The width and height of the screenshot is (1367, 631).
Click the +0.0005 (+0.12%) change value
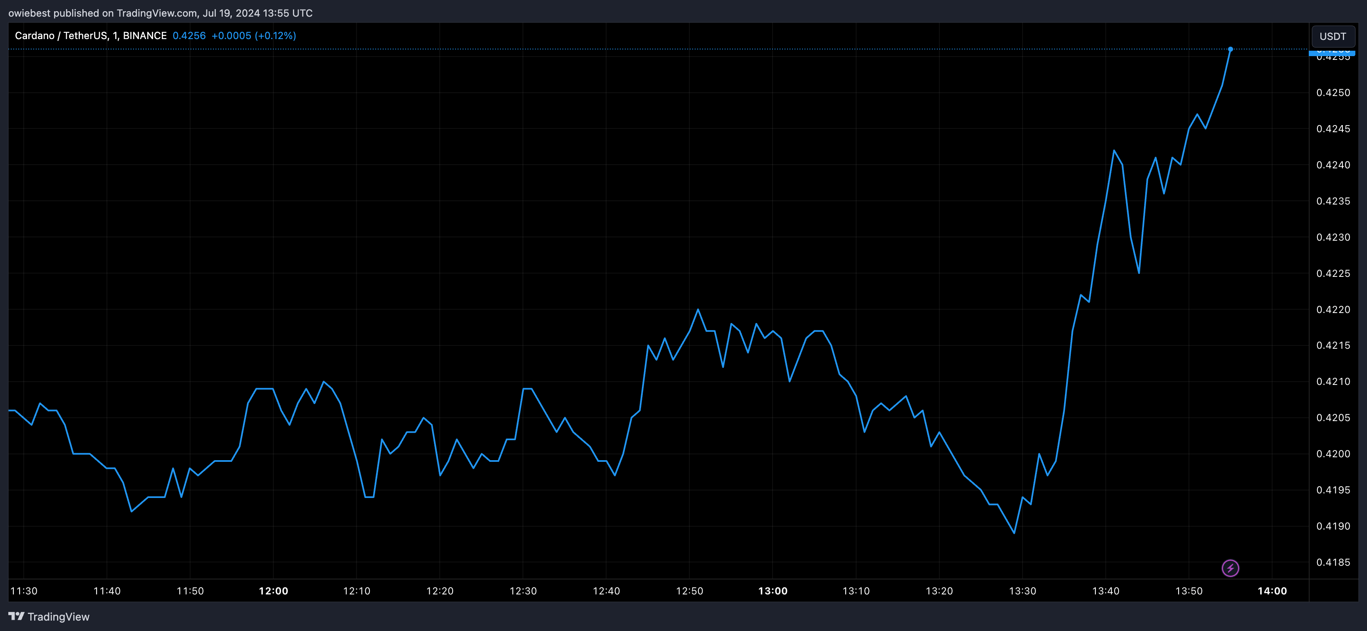click(x=254, y=35)
